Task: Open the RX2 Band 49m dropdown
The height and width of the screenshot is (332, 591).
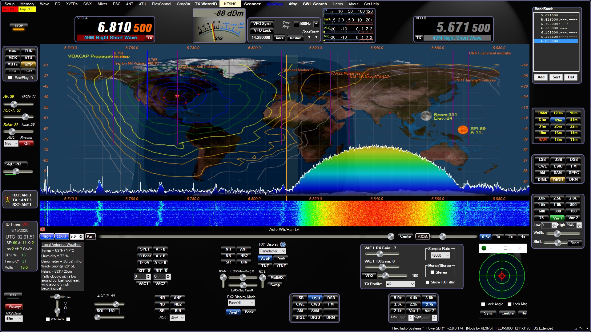Action: tap(14, 319)
